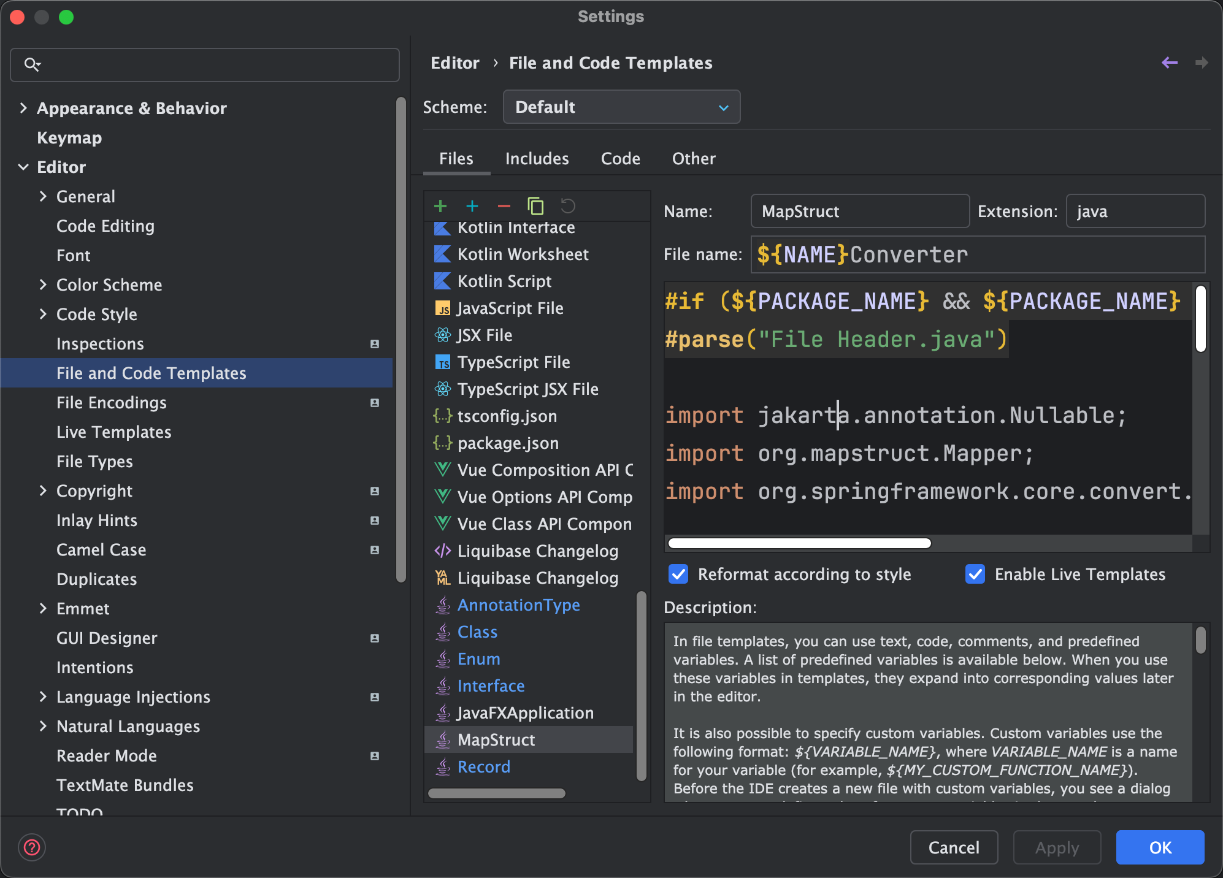Click the green Create Template plus icon
The image size is (1223, 878).
coord(440,206)
